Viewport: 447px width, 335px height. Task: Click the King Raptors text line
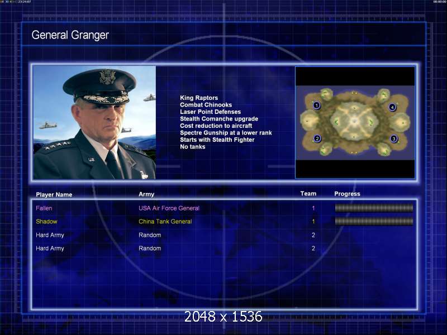[x=199, y=98]
